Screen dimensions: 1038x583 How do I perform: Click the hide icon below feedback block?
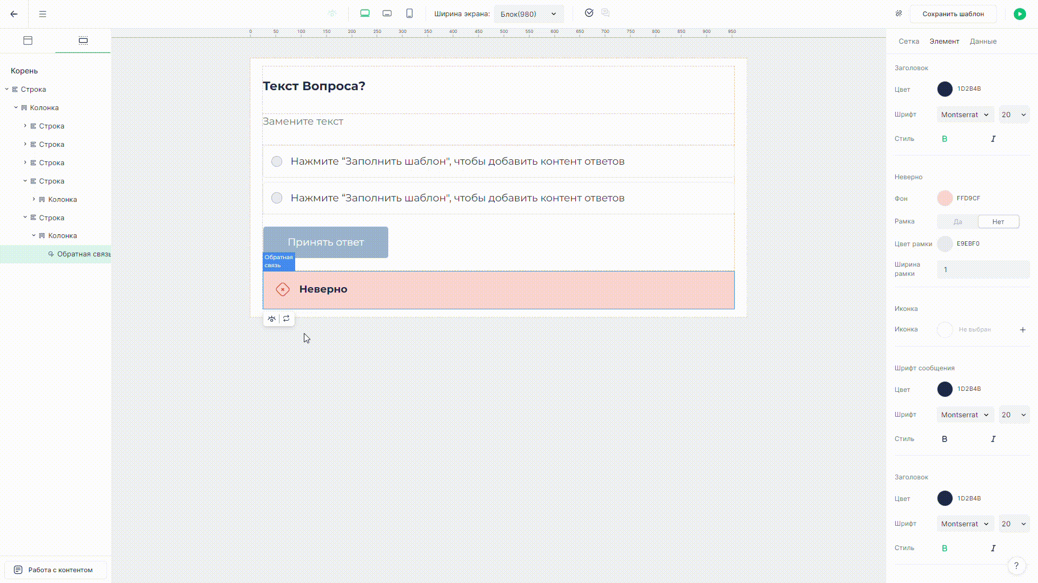coord(272,318)
